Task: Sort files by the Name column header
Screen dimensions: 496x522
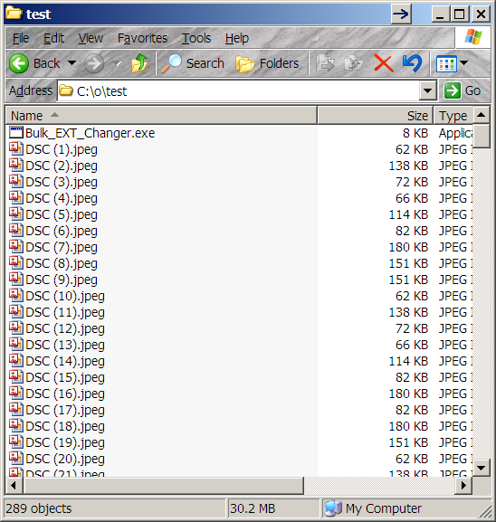Action: pyautogui.click(x=161, y=116)
